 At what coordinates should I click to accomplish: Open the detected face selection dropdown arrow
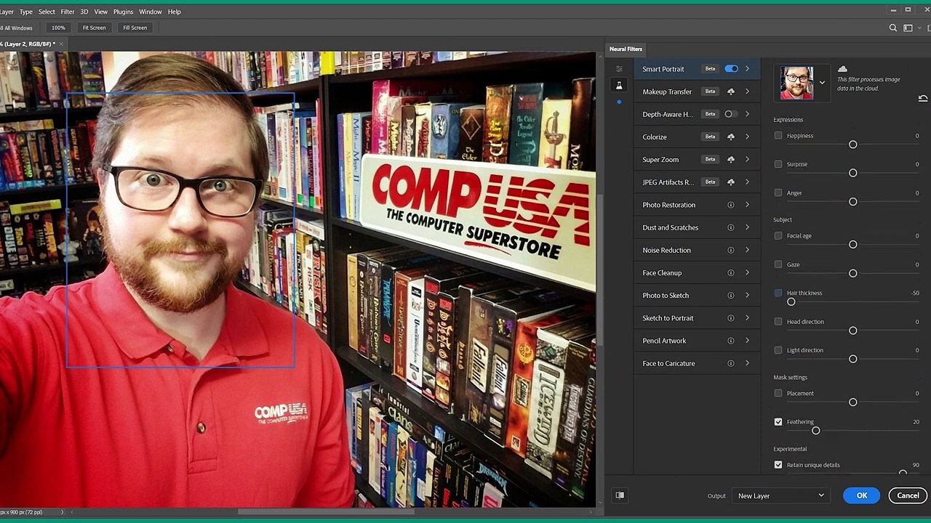[822, 83]
